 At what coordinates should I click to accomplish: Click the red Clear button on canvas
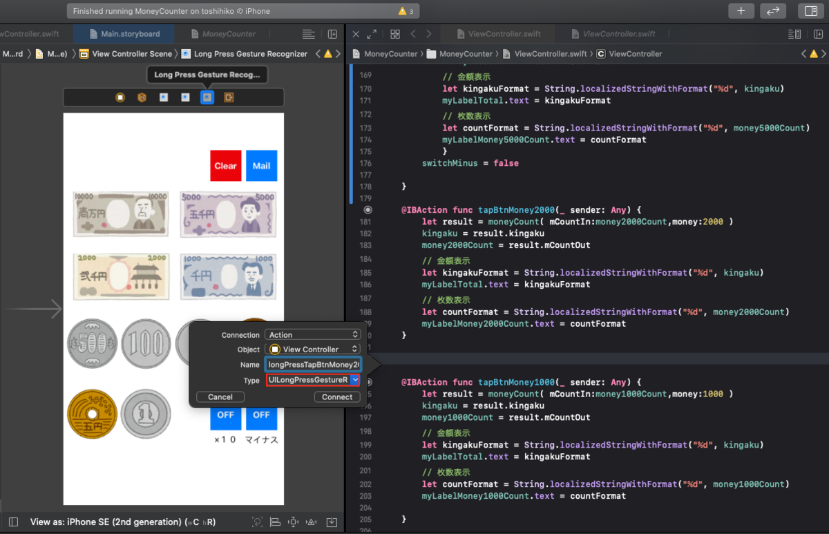tap(226, 166)
